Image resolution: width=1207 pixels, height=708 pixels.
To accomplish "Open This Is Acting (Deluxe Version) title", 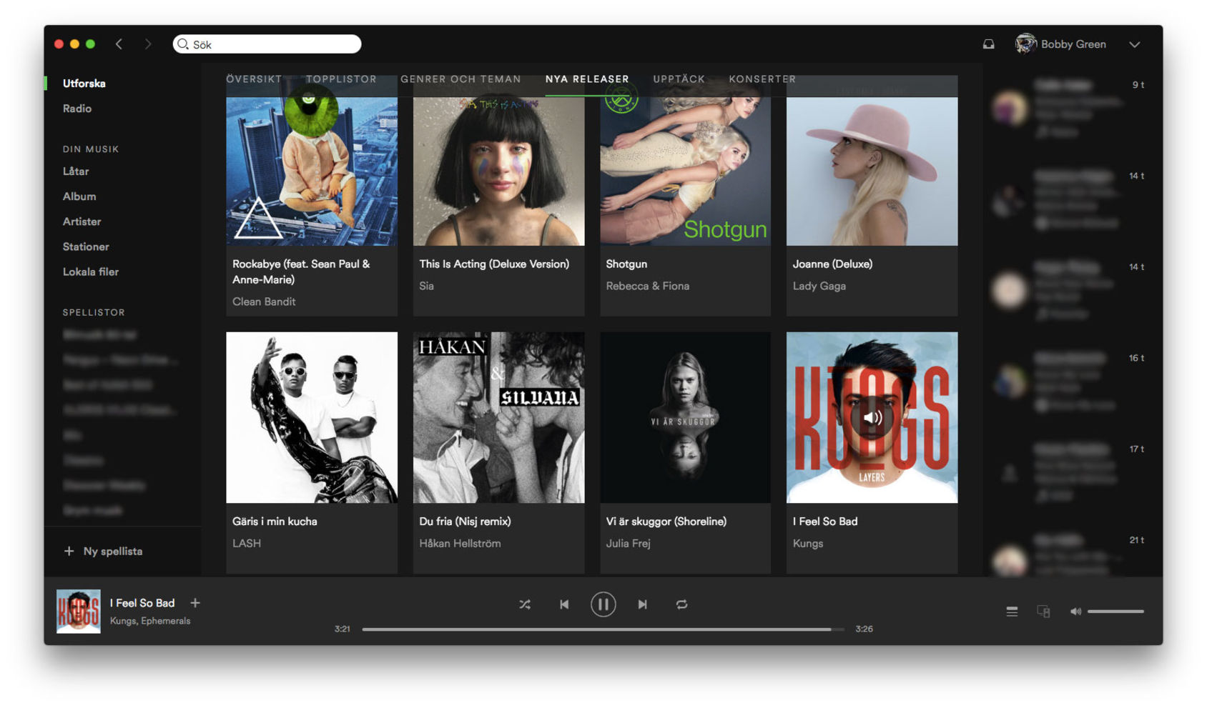I will click(x=494, y=264).
